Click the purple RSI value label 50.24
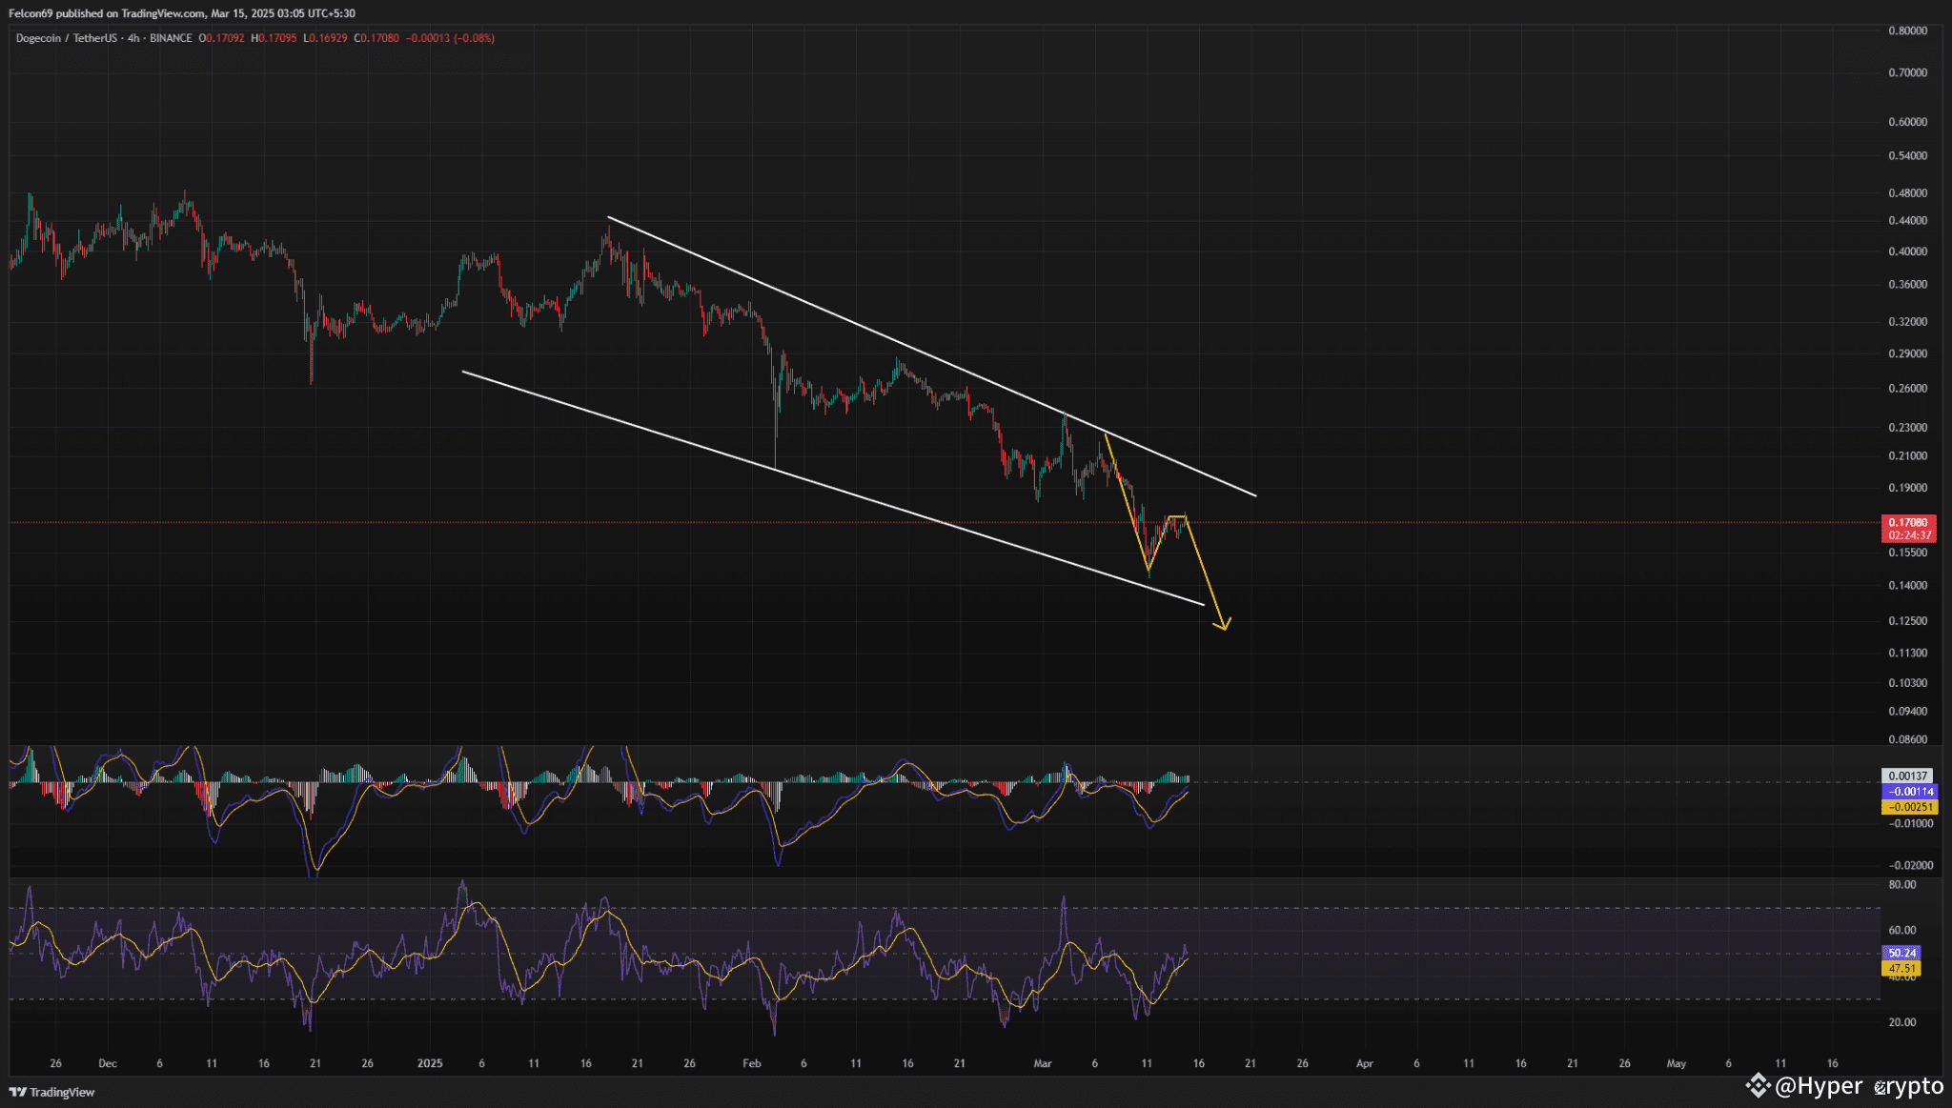This screenshot has height=1108, width=1952. 1901,953
